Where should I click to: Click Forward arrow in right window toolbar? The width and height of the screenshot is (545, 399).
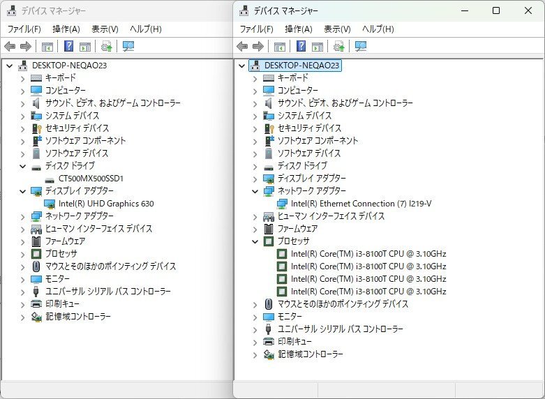tap(258, 46)
